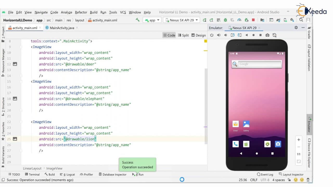Open the Refactor menu

81,12
